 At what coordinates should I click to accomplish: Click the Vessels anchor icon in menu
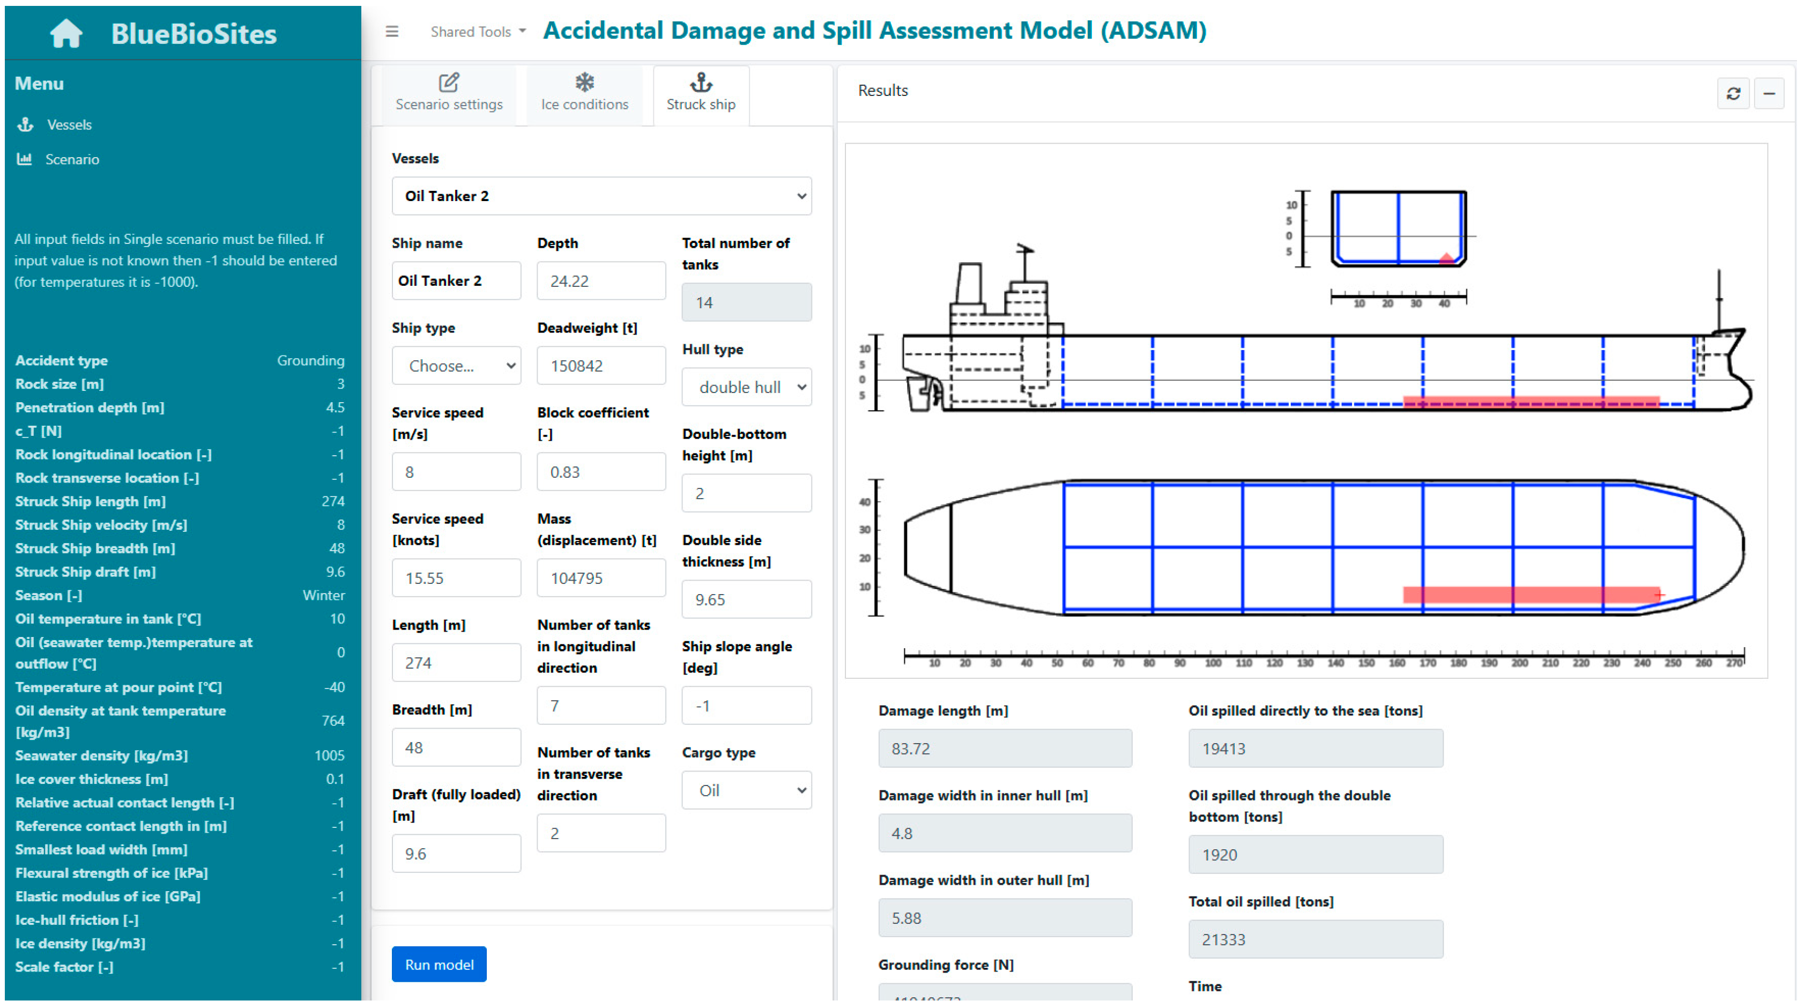coord(26,125)
